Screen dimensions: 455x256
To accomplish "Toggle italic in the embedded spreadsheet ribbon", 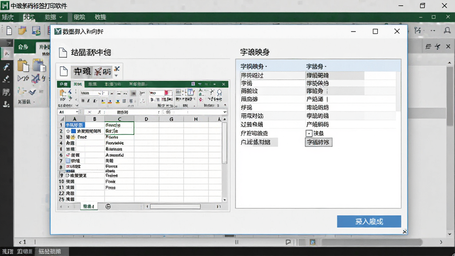I will click(x=88, y=101).
